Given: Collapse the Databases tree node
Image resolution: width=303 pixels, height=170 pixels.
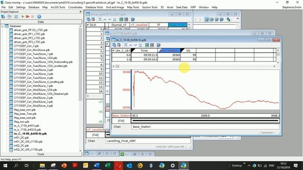Looking at the screenshot, I should pyautogui.click(x=2, y=26).
